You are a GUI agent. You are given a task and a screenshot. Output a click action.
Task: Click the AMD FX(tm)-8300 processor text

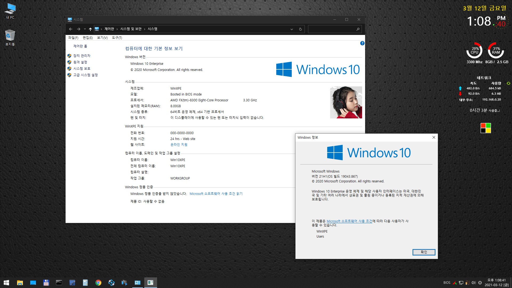(199, 100)
